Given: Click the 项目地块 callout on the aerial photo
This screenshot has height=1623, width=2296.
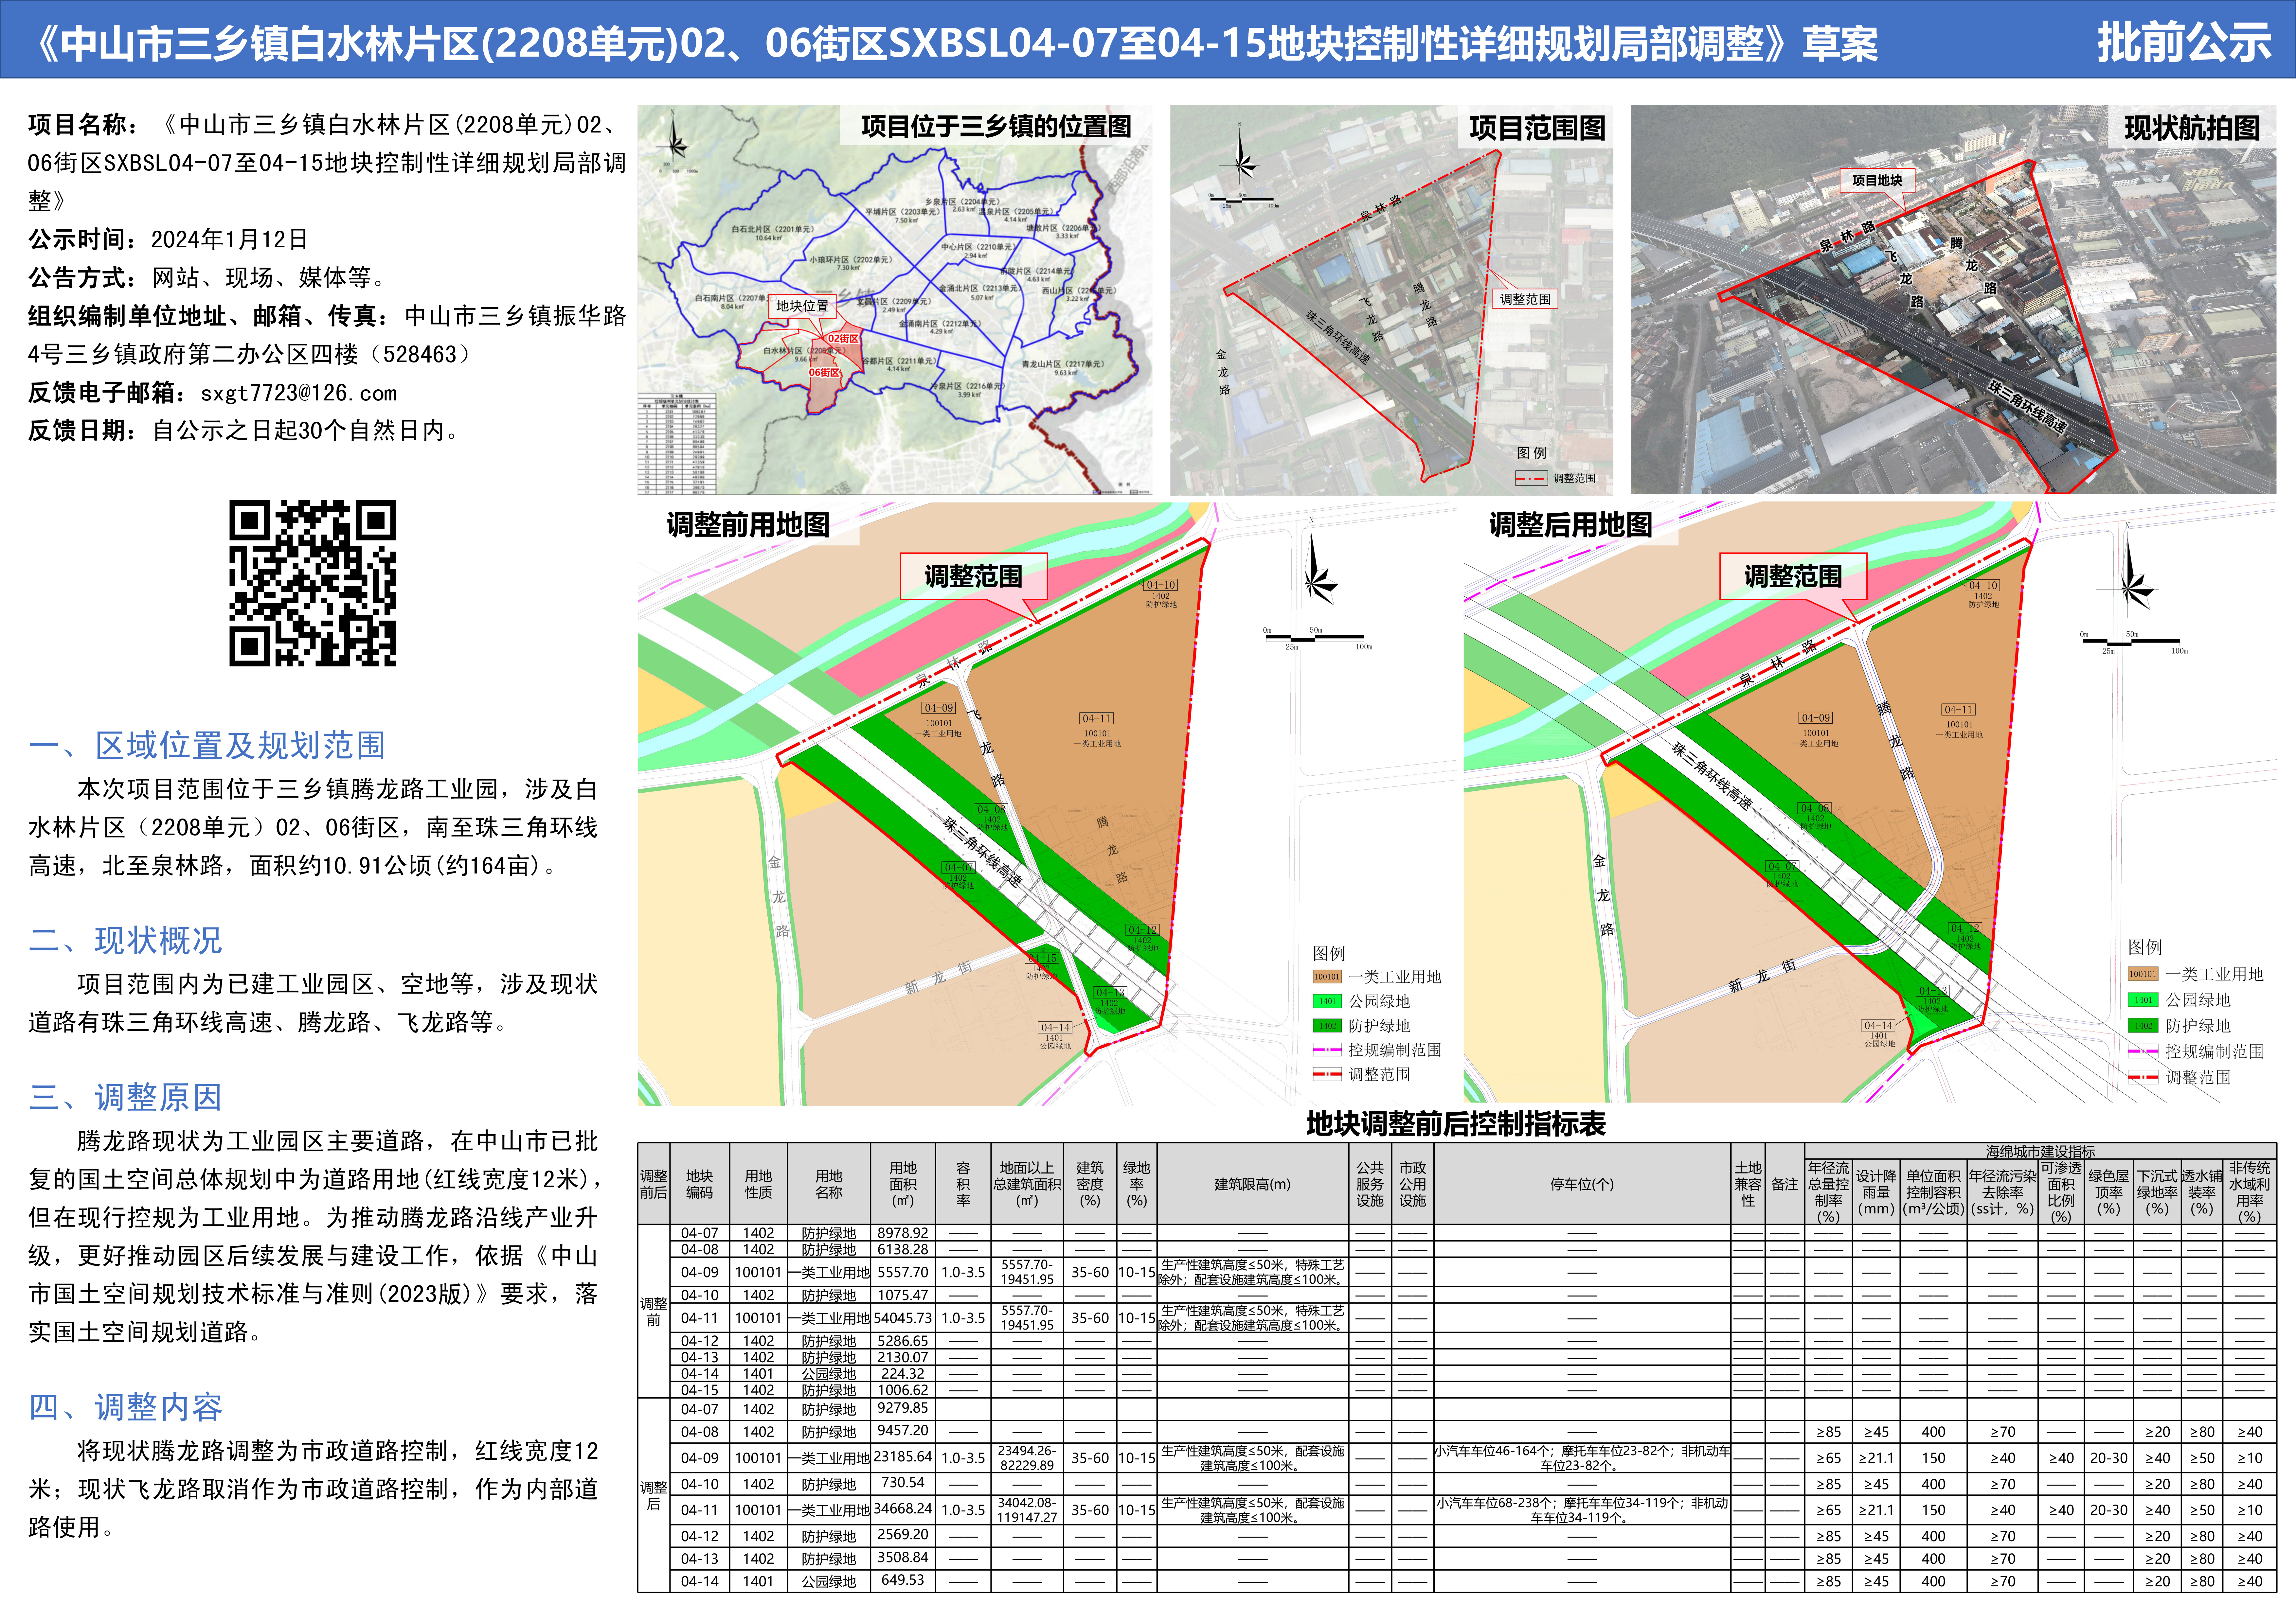Looking at the screenshot, I should (1877, 181).
